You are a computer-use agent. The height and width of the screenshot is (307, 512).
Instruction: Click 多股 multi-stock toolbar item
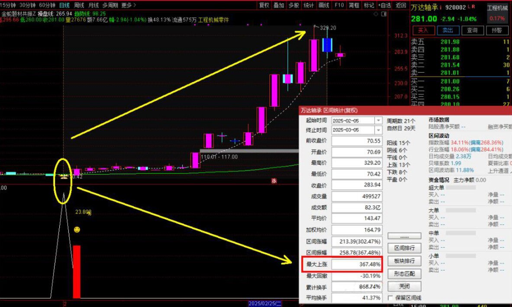[293, 5]
